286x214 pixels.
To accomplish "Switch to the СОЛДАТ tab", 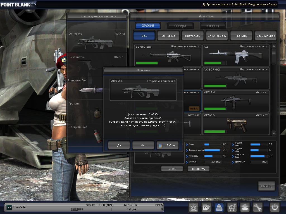I will 180,26.
